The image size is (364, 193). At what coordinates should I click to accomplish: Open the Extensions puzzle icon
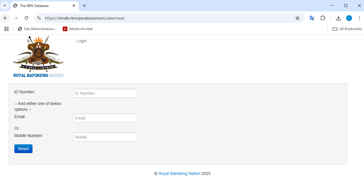323,18
